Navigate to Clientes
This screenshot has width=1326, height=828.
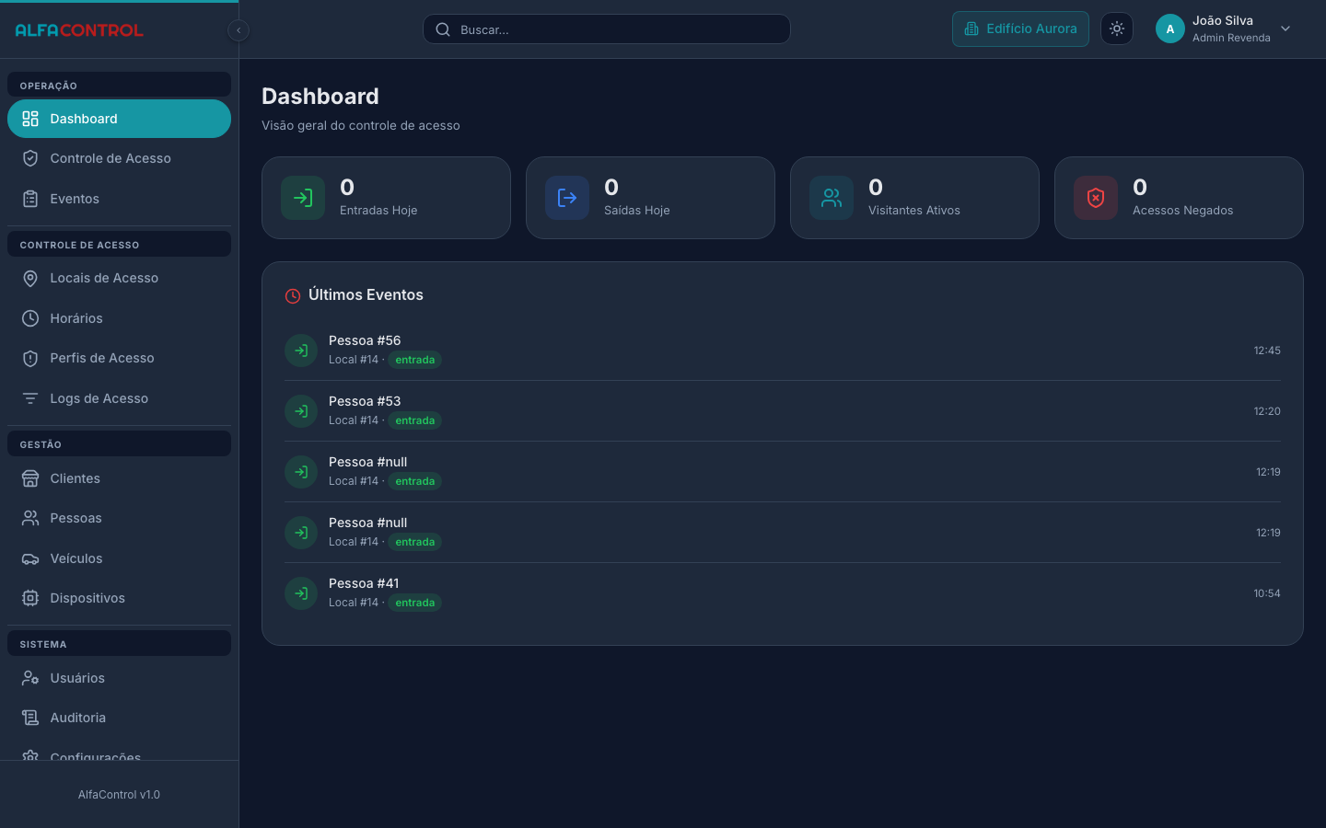coord(119,478)
